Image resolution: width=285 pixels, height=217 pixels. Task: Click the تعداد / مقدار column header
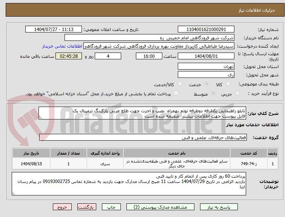[68, 153]
